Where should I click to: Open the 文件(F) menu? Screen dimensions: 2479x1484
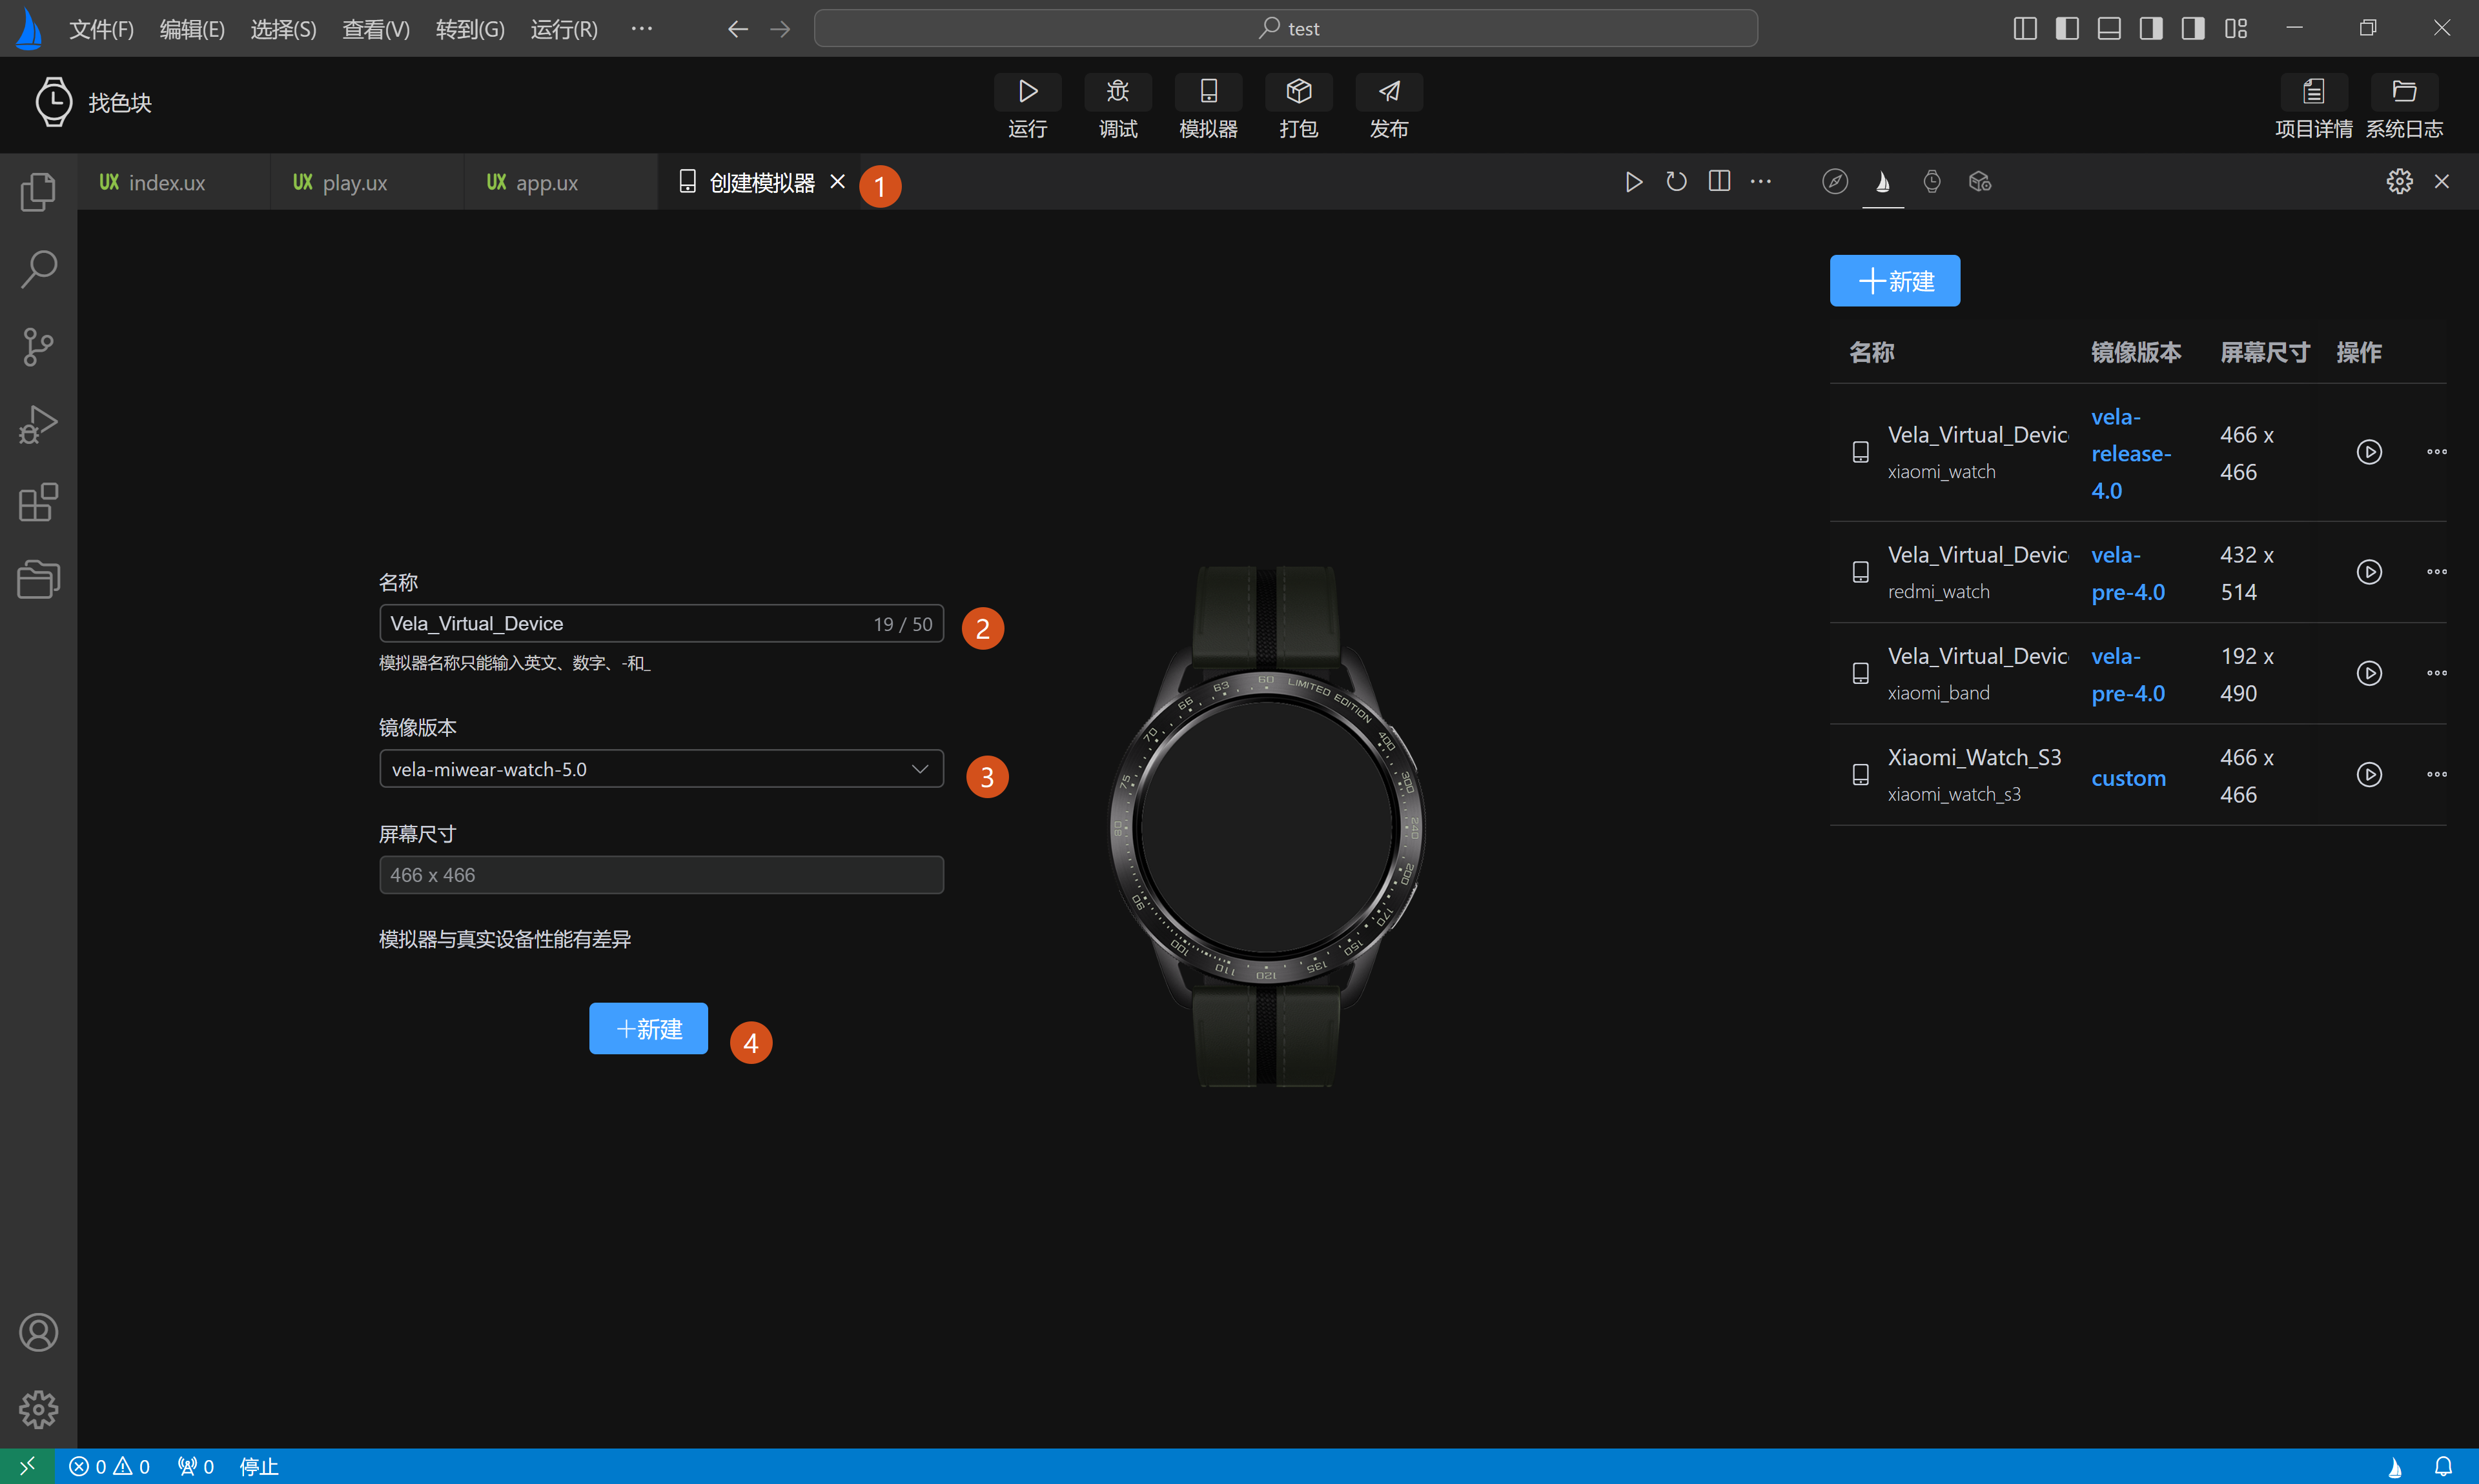101,29
